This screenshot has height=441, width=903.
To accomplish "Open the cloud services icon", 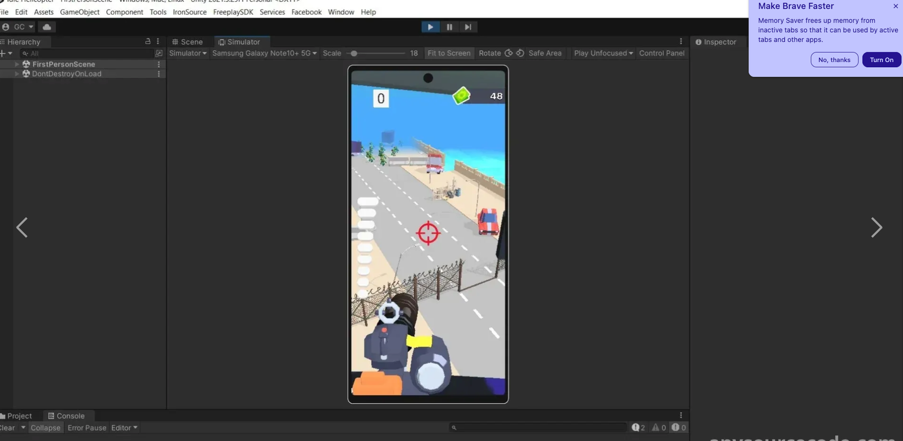I will (x=47, y=27).
